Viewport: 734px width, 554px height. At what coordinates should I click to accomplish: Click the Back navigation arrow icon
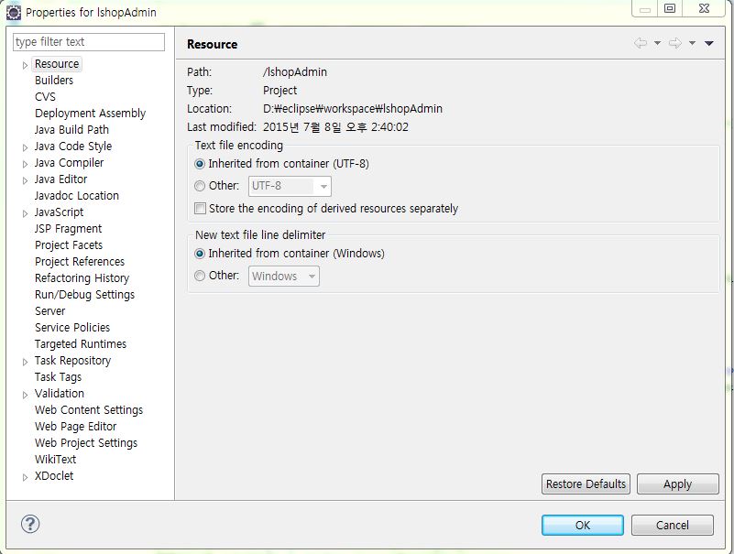point(641,44)
